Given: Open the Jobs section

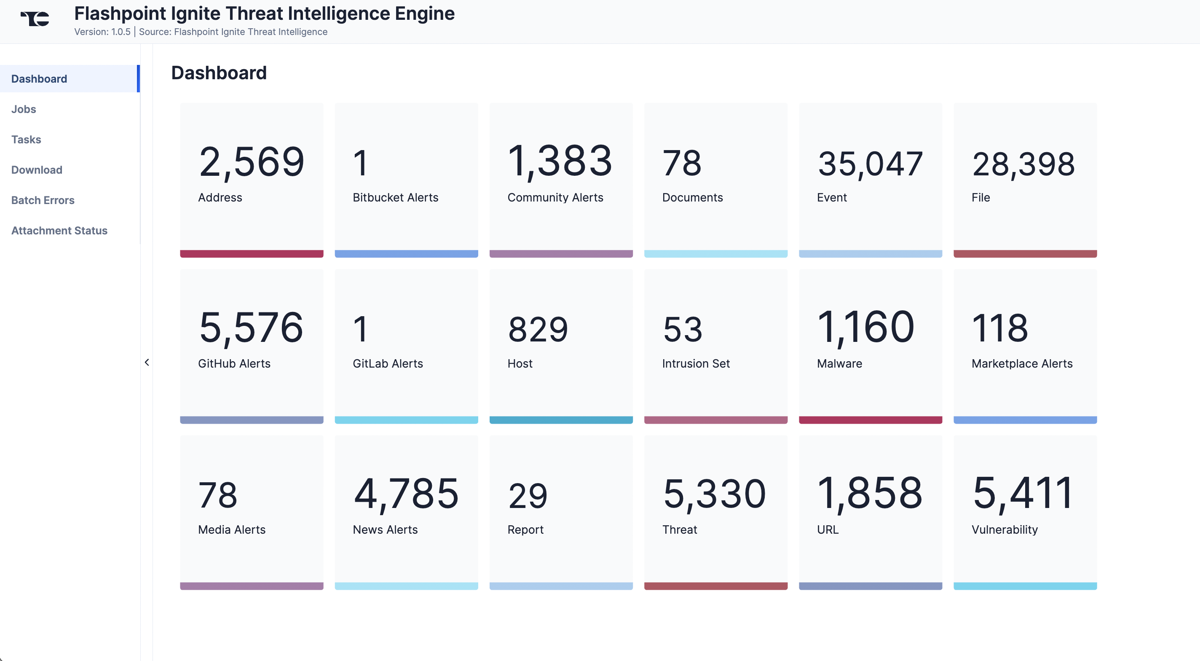Looking at the screenshot, I should tap(24, 109).
